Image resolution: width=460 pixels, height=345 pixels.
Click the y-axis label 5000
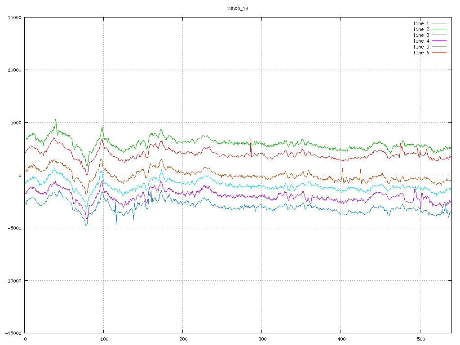[x=16, y=123]
